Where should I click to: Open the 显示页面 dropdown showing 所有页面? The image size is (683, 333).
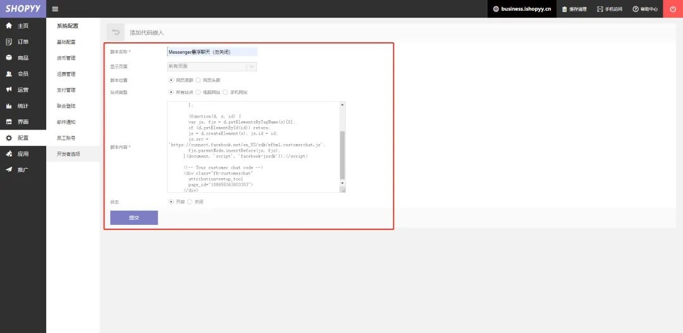212,66
